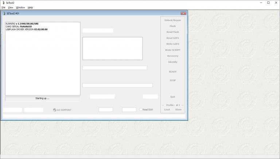Toggle the Read SSW checkbox
The height and width of the screenshot is (159, 280).
pyautogui.click(x=141, y=109)
